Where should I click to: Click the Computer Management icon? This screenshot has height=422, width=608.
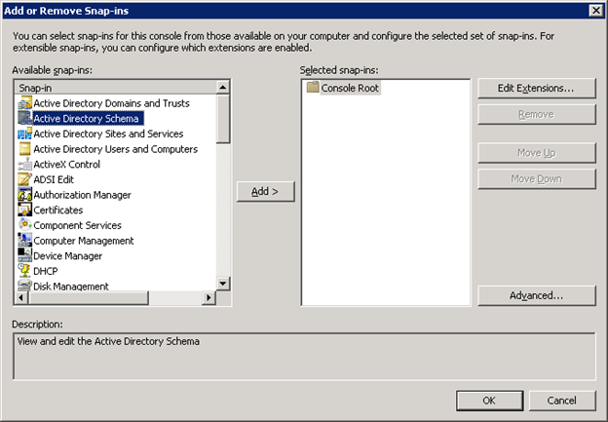[25, 241]
